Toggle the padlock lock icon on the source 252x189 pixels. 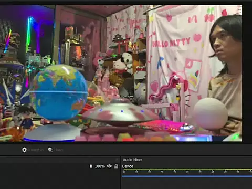tap(116, 166)
